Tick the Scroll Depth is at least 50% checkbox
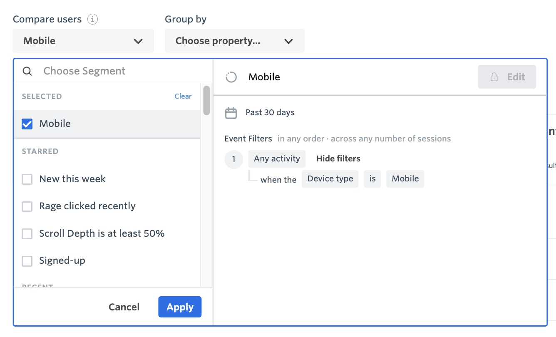The width and height of the screenshot is (556, 337). pyautogui.click(x=27, y=234)
